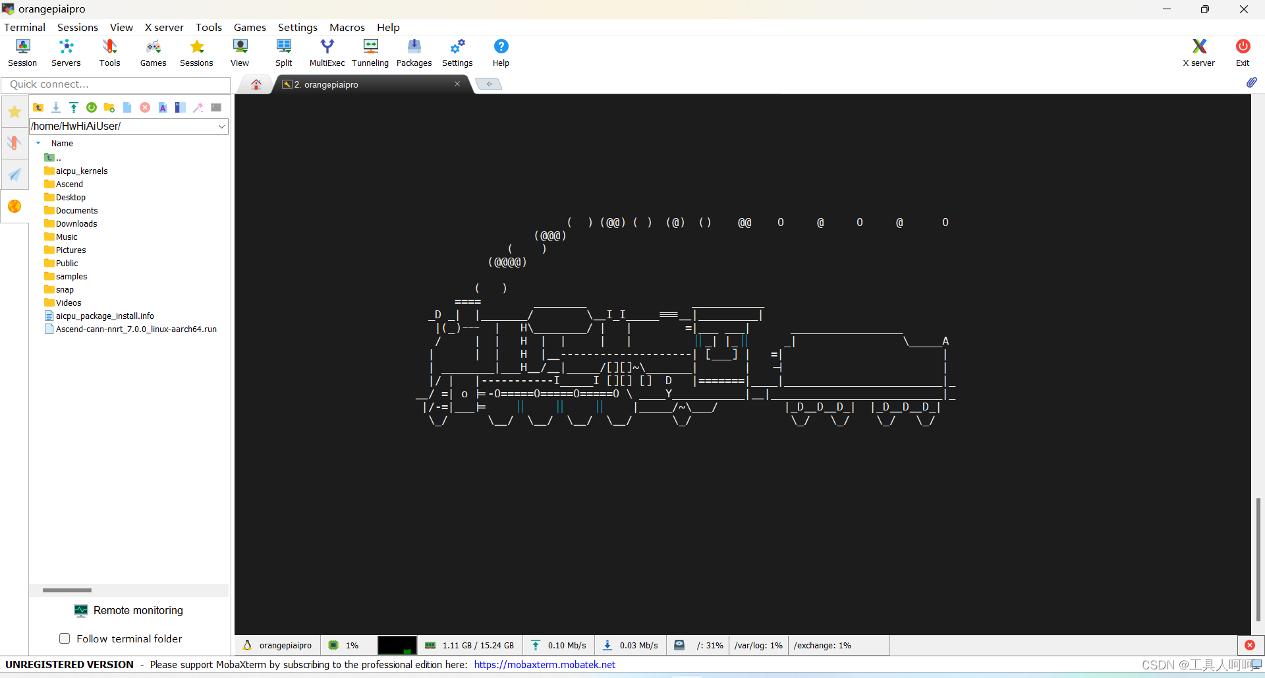The width and height of the screenshot is (1265, 678).
Task: Select the aicpu_kernels folder
Action: point(76,171)
